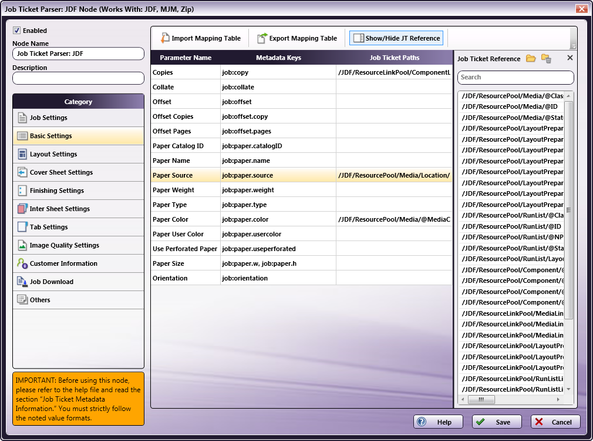Click job:paper.w, job:paper.h metadata key

click(x=259, y=263)
